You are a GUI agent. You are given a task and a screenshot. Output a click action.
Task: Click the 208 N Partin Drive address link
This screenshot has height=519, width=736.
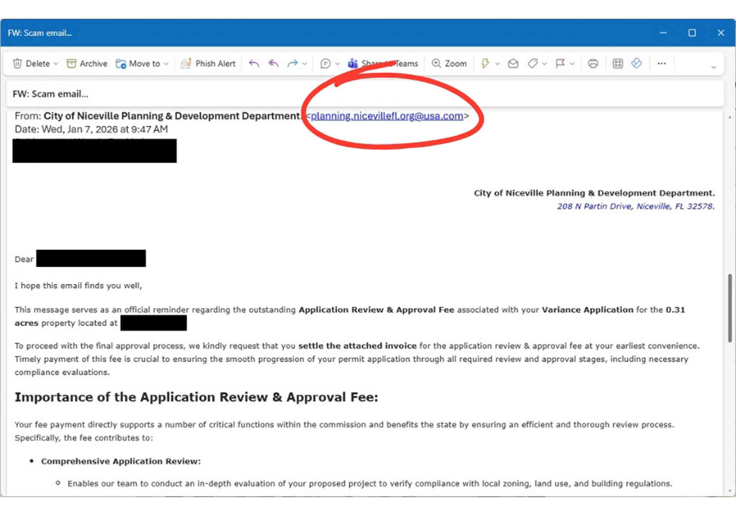pos(635,206)
